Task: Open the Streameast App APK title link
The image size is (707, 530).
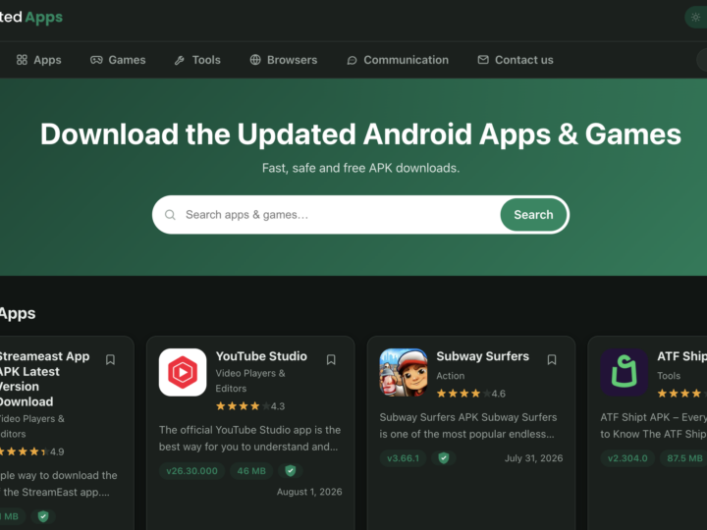Action: tap(44, 379)
